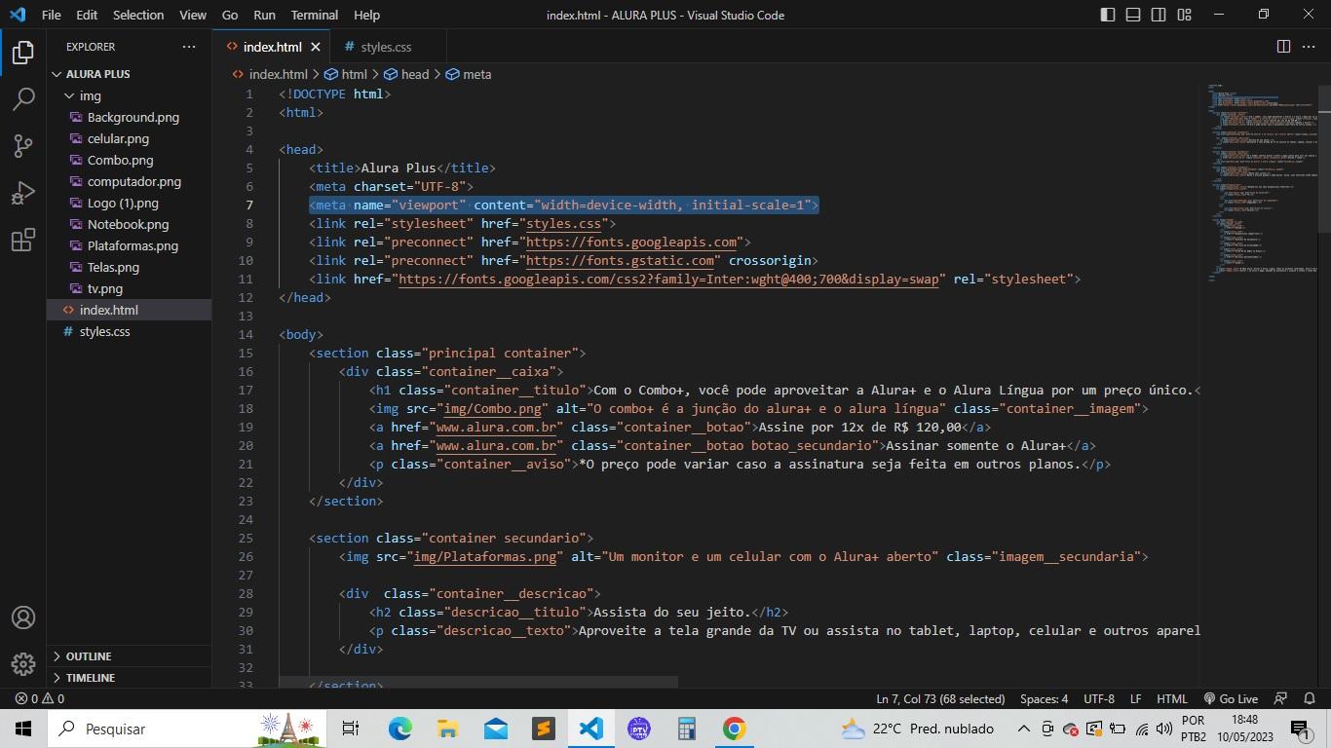Follow the fonts.googleapis.com preconnect link
Image resolution: width=1331 pixels, height=748 pixels.
pyautogui.click(x=631, y=242)
